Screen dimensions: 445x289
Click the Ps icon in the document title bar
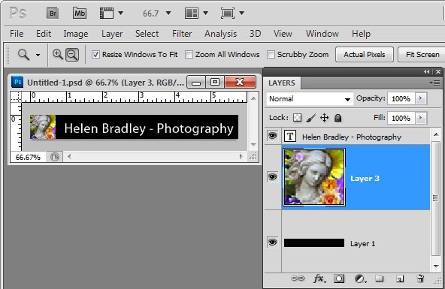(x=17, y=82)
